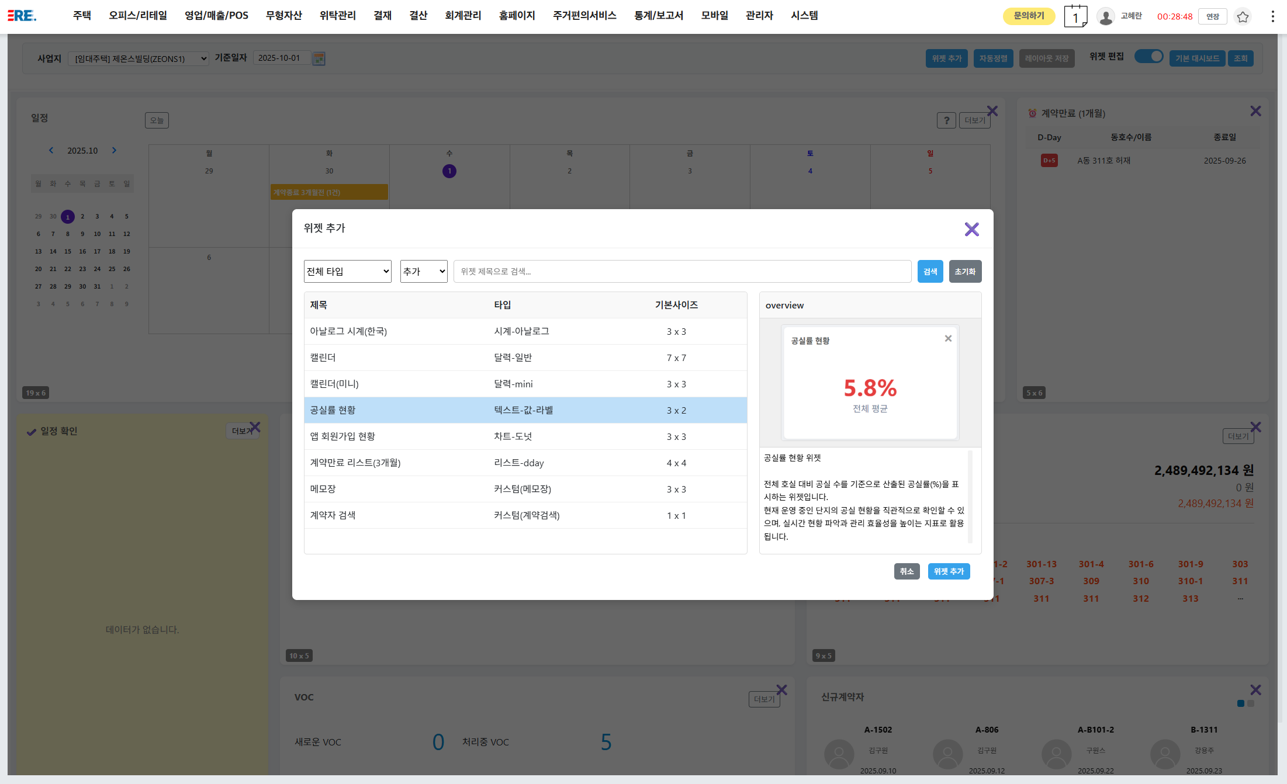Toggle the 위젯 편집 switch
The height and width of the screenshot is (784, 1287).
coord(1148,57)
